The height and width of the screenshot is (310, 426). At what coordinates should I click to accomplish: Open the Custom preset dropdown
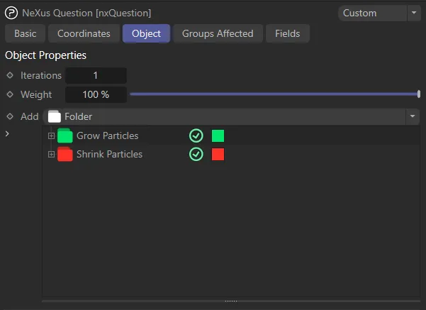(x=379, y=13)
